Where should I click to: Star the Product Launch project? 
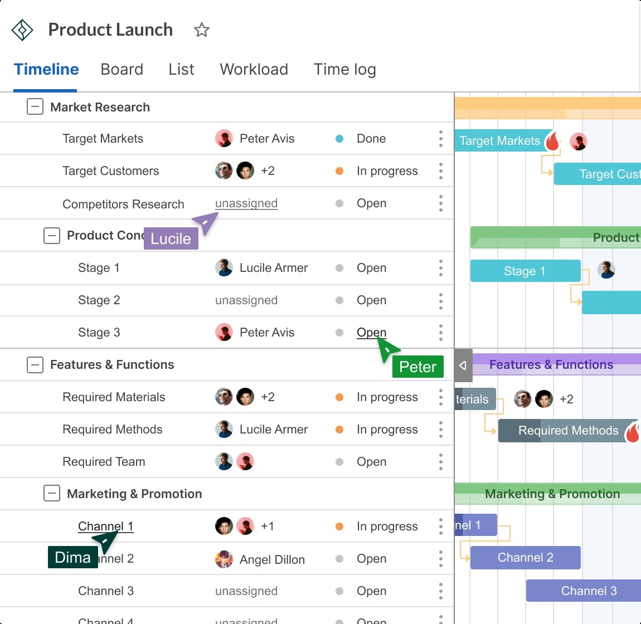point(201,30)
